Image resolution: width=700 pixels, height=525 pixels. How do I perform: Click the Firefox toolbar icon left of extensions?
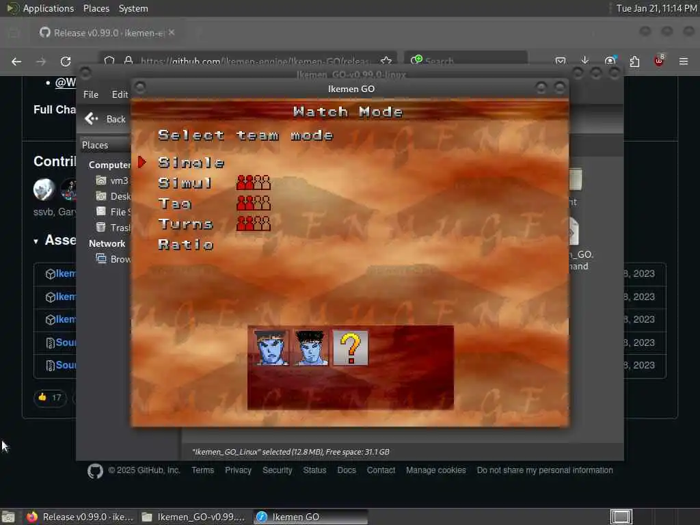(610, 61)
